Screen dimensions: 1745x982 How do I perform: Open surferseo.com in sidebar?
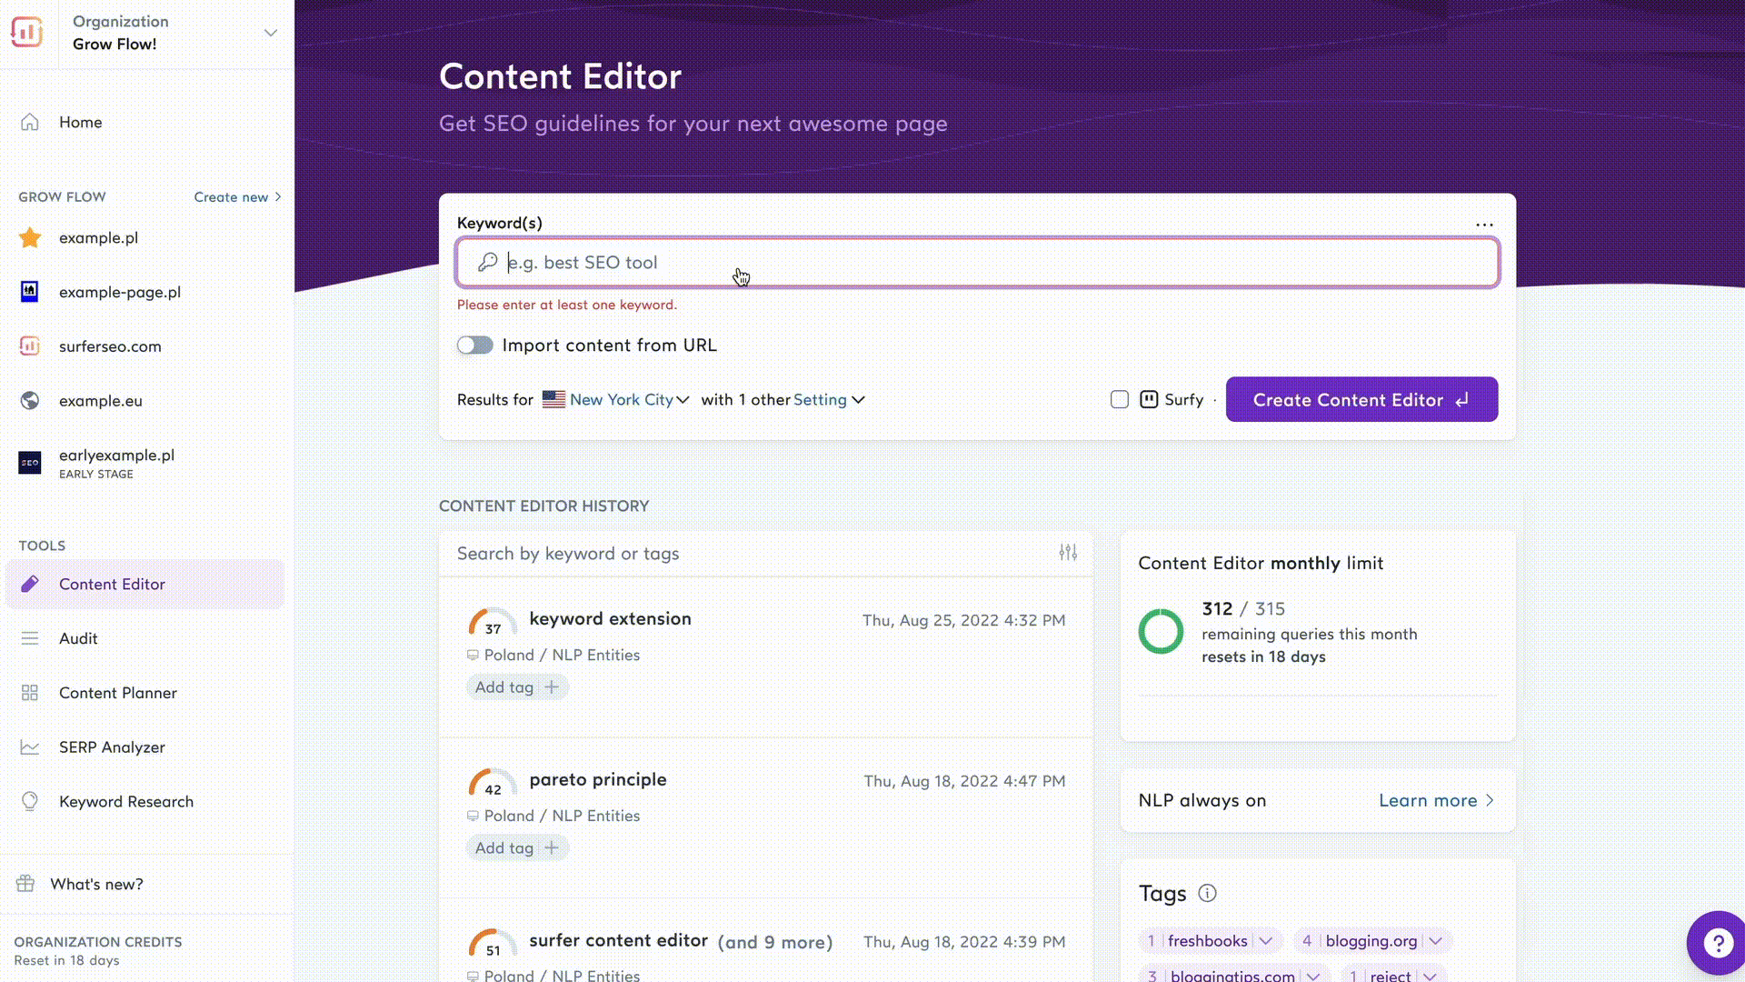pos(110,346)
